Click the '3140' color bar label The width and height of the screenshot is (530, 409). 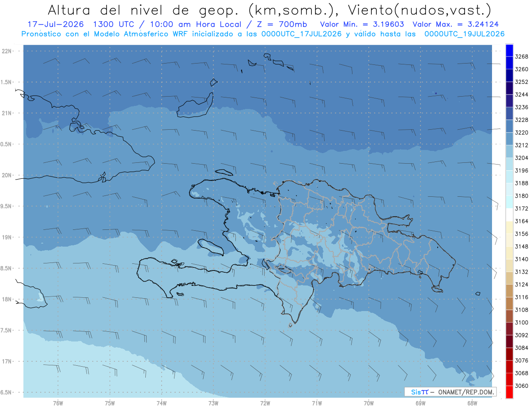pos(522,259)
